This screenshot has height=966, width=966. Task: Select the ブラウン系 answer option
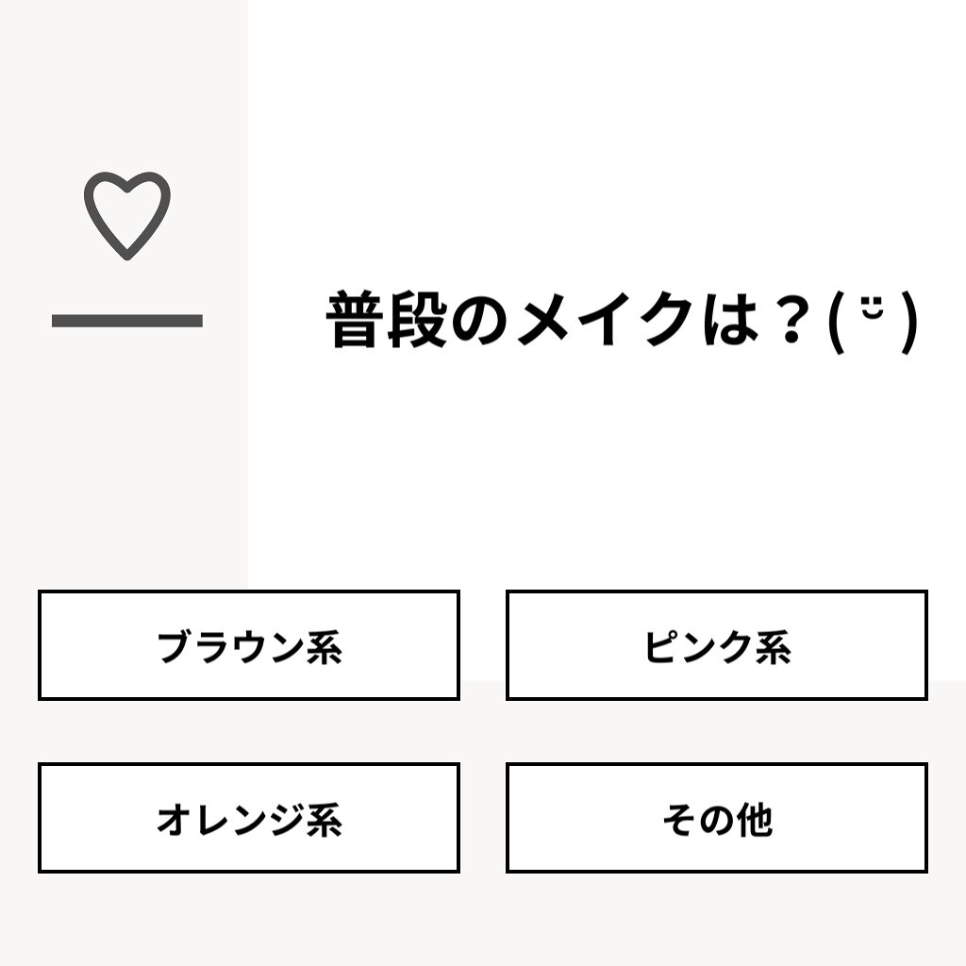coord(249,645)
